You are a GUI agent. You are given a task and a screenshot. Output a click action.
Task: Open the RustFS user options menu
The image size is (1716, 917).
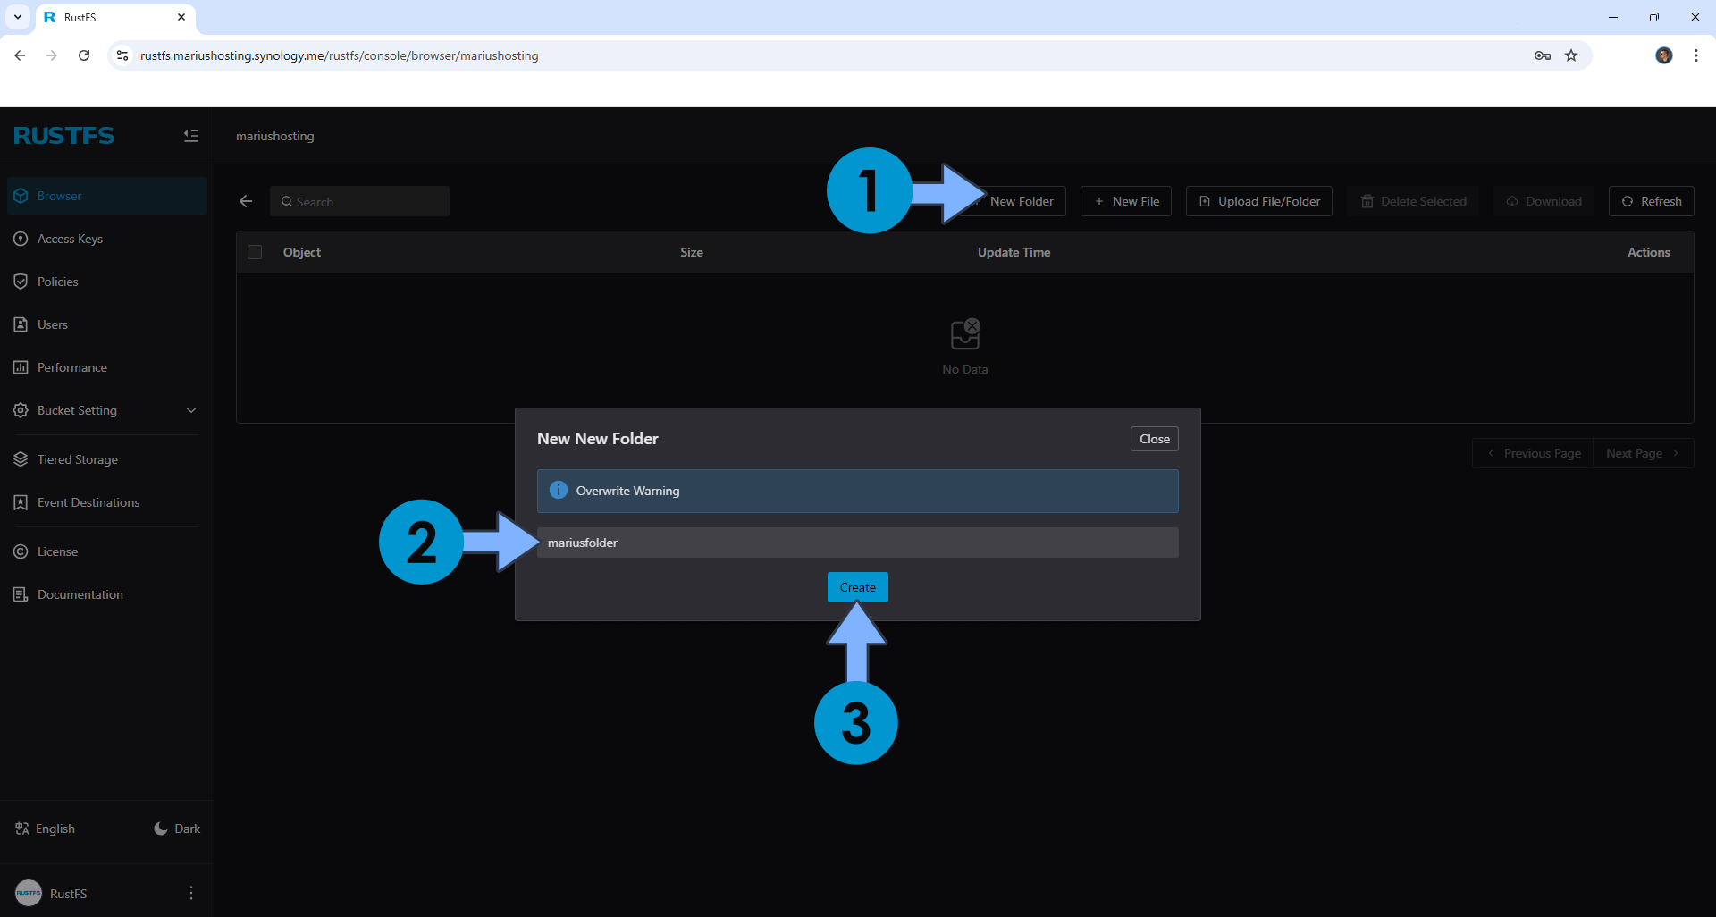click(191, 893)
